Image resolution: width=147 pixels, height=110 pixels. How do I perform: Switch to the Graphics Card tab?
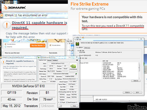tap(42, 60)
